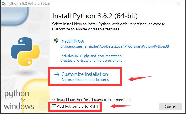Image resolution: width=186 pixels, height=114 pixels.
Task: Click 'Creates shortcuts and file associations' text
Action: [91, 61]
